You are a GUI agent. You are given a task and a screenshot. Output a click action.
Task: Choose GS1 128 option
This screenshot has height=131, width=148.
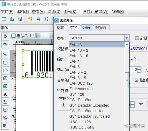[x=97, y=94]
